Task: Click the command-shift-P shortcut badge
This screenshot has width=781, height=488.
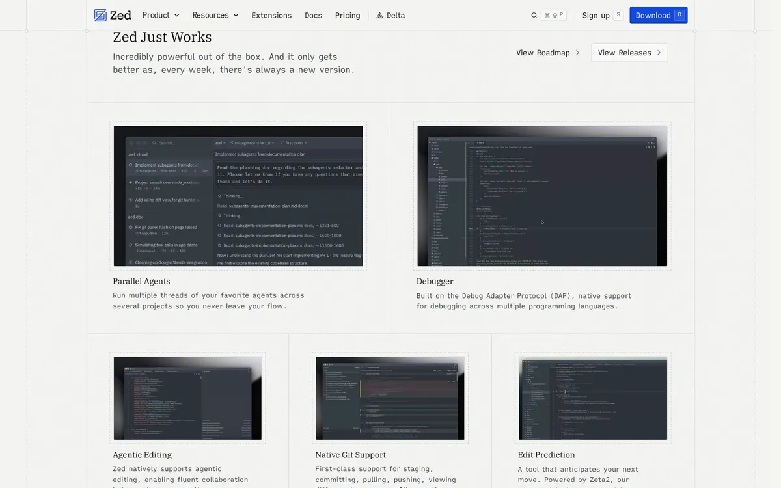Action: coord(554,15)
